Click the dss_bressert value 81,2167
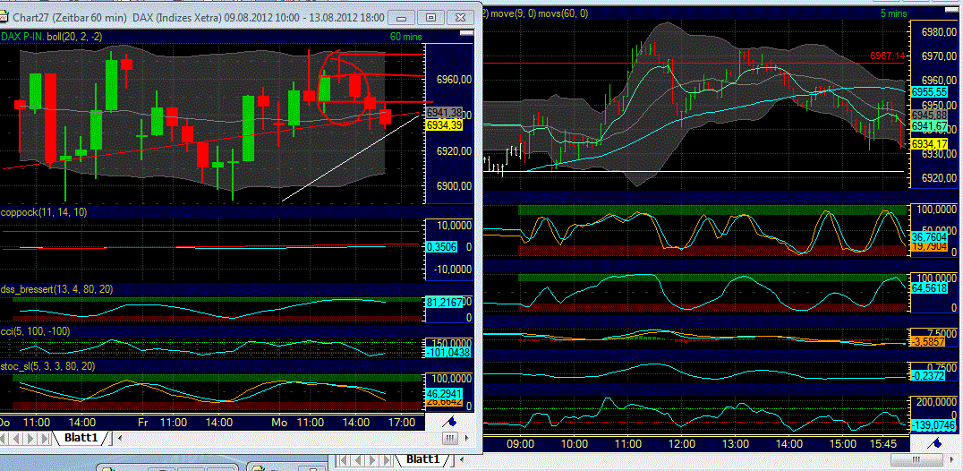 pos(443,302)
